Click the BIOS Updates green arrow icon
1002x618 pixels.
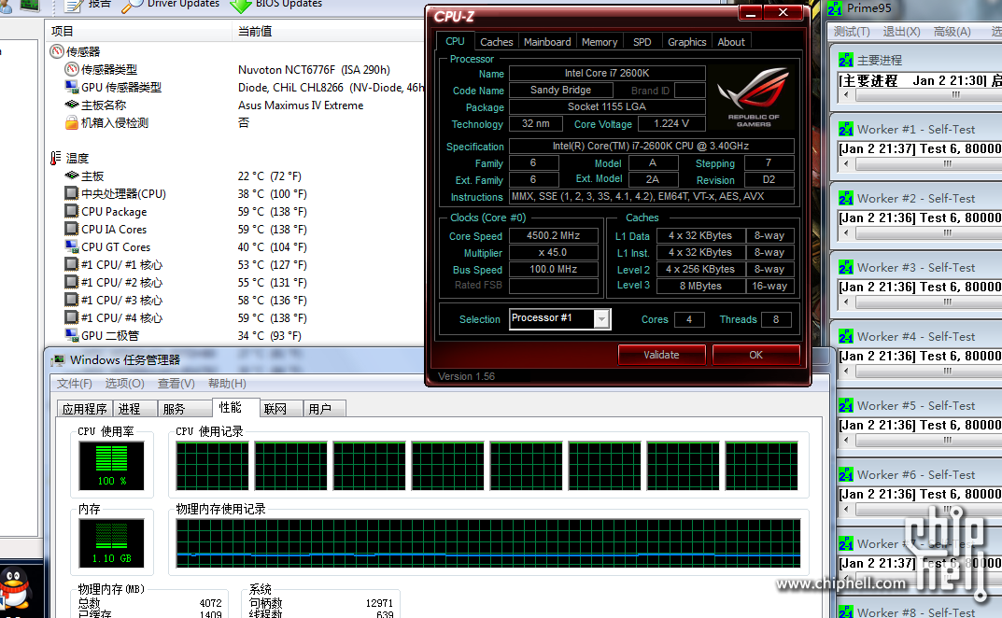240,5
